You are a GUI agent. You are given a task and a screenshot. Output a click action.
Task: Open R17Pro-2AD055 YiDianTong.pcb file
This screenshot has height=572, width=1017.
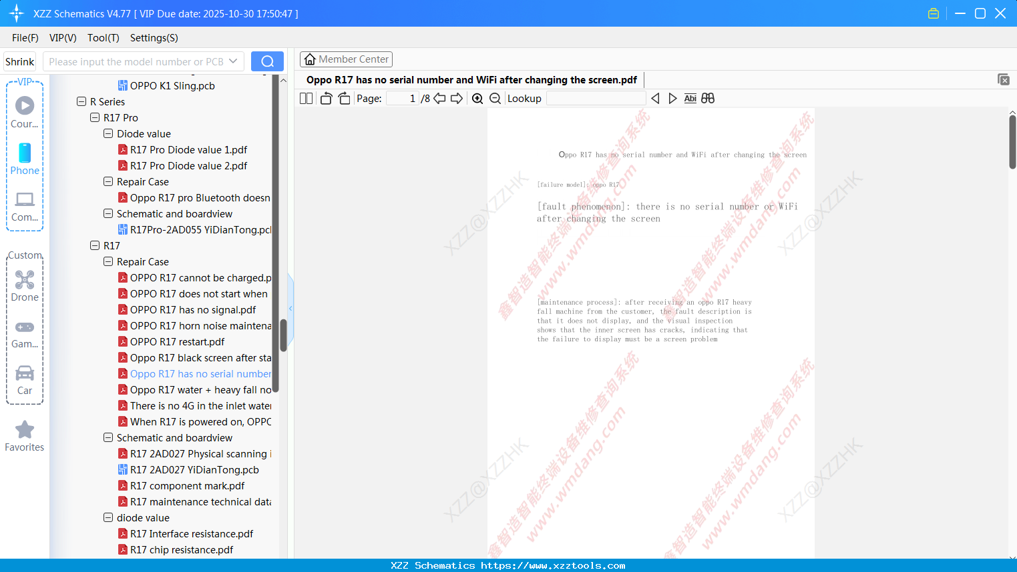195,230
